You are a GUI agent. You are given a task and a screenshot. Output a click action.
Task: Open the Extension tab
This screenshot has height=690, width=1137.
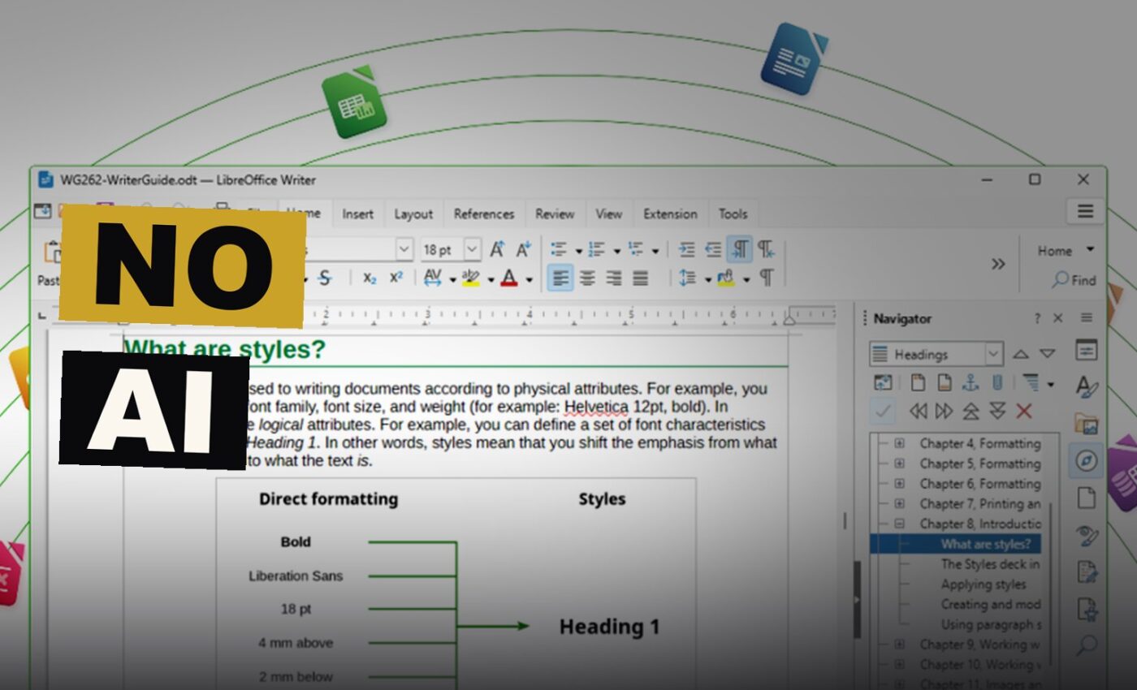(670, 214)
